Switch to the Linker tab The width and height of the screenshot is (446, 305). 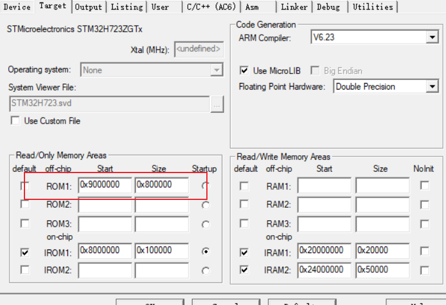point(294,7)
